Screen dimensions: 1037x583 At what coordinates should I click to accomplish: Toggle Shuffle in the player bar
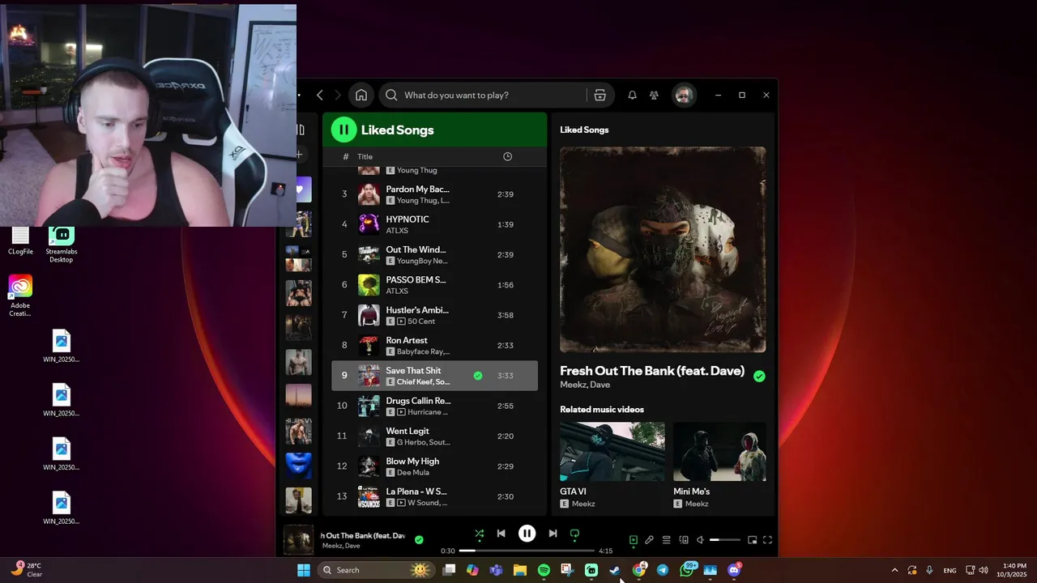(x=479, y=534)
